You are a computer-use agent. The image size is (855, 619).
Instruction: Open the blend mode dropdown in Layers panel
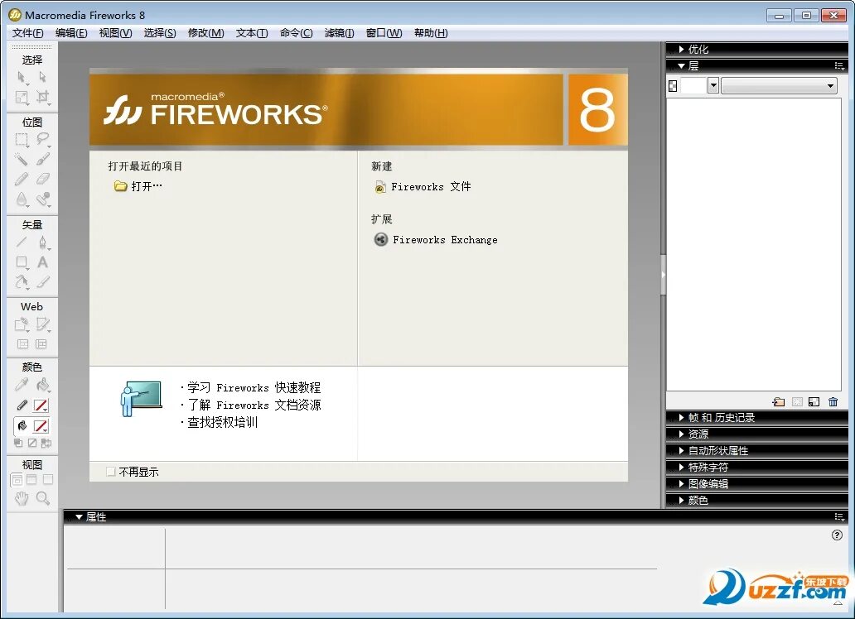coord(779,85)
